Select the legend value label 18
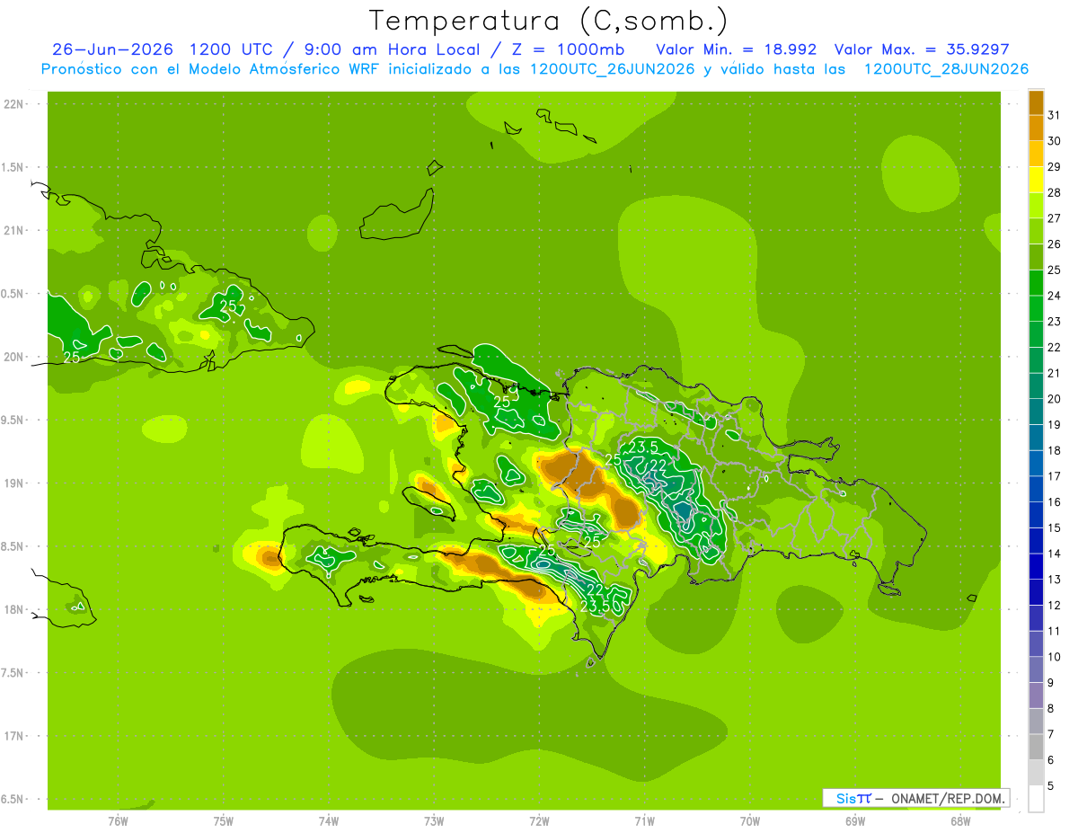 tap(1054, 450)
